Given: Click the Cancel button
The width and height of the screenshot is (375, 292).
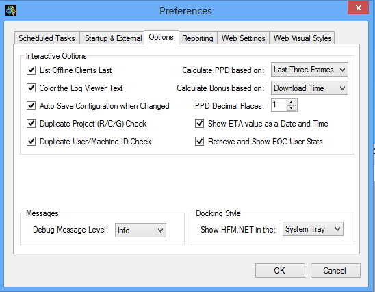Looking at the screenshot, I should point(335,271).
